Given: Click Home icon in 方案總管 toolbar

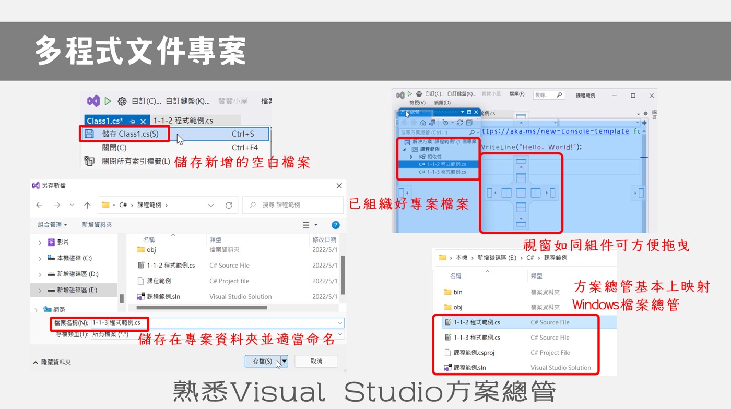Looking at the screenshot, I should point(423,123).
